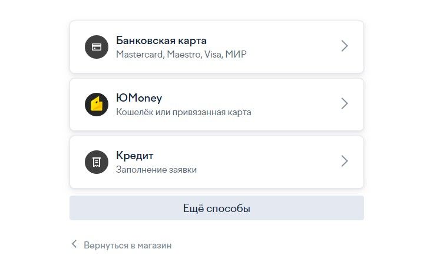This screenshot has height=269, width=440.
Task: Click the bank card icon
Action: point(97,47)
